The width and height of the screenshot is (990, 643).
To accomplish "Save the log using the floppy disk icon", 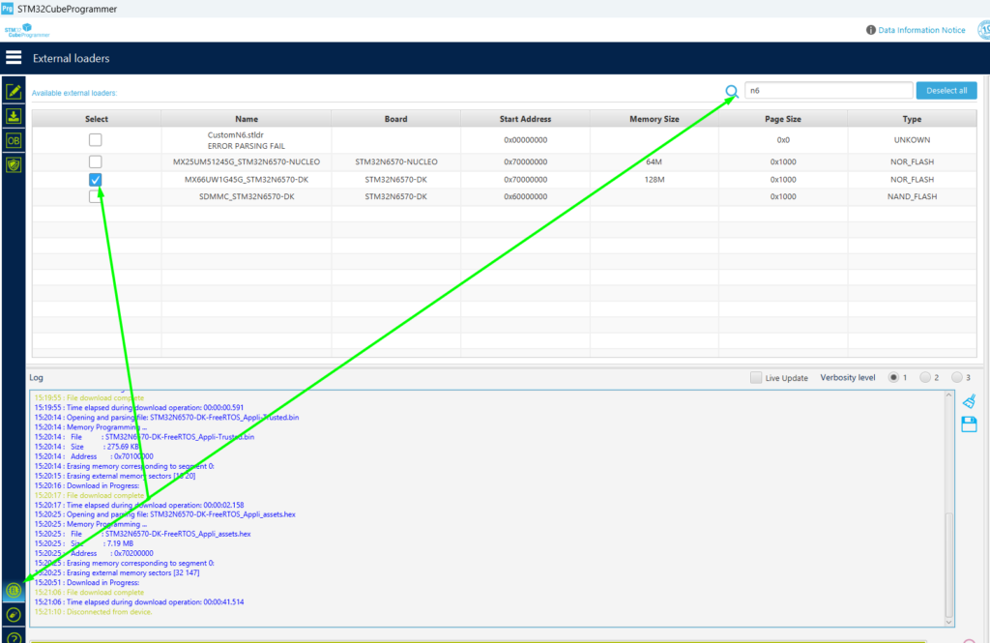I will (969, 424).
